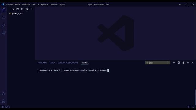Open the Ayuda menu
The width and height of the screenshot is (196, 110).
62,5
